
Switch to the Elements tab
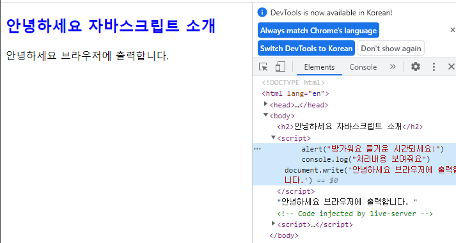319,67
